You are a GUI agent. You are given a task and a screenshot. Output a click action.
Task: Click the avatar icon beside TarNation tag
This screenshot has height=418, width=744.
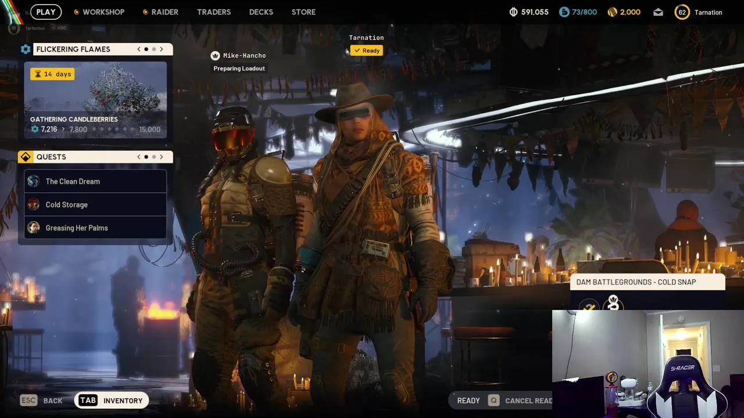pos(14,28)
